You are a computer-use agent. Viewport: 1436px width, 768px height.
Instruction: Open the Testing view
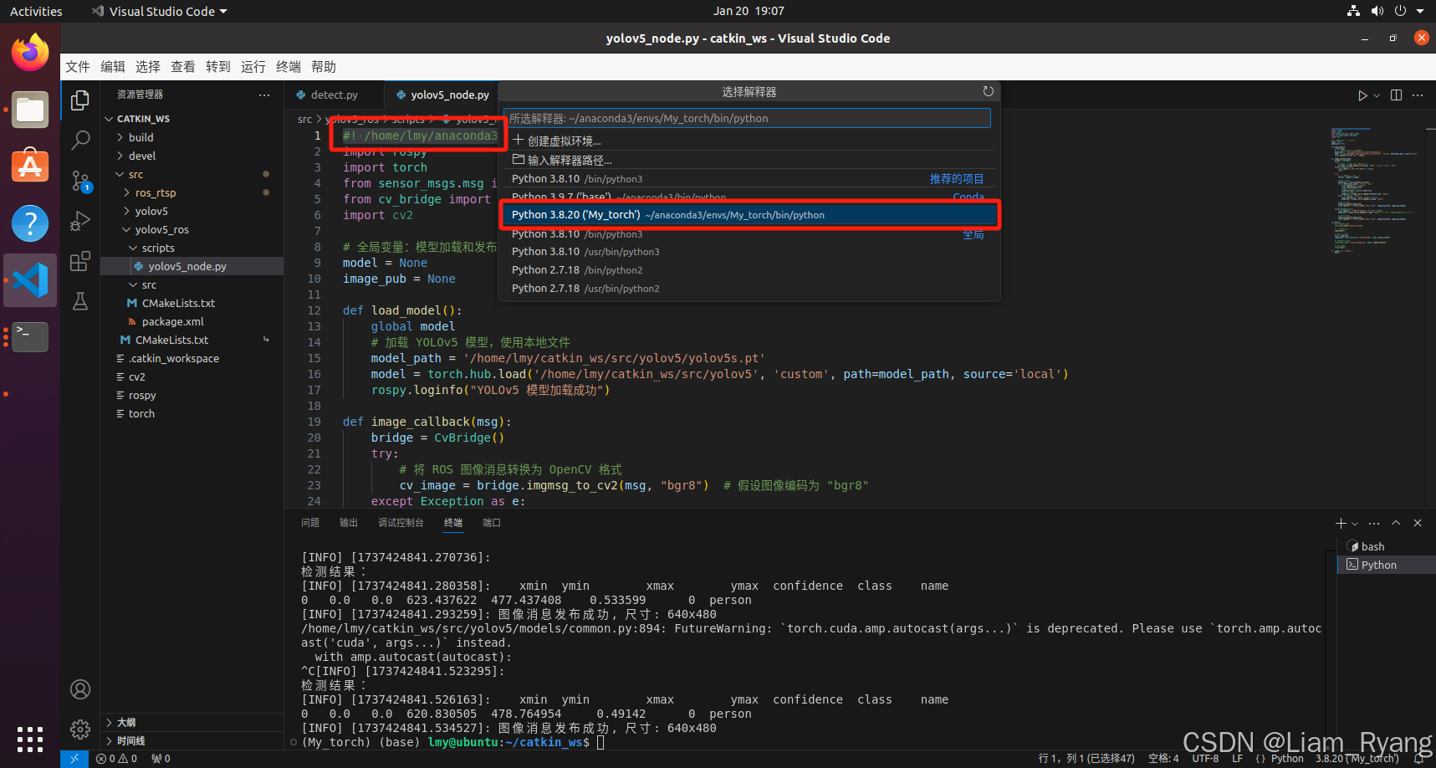pos(79,301)
